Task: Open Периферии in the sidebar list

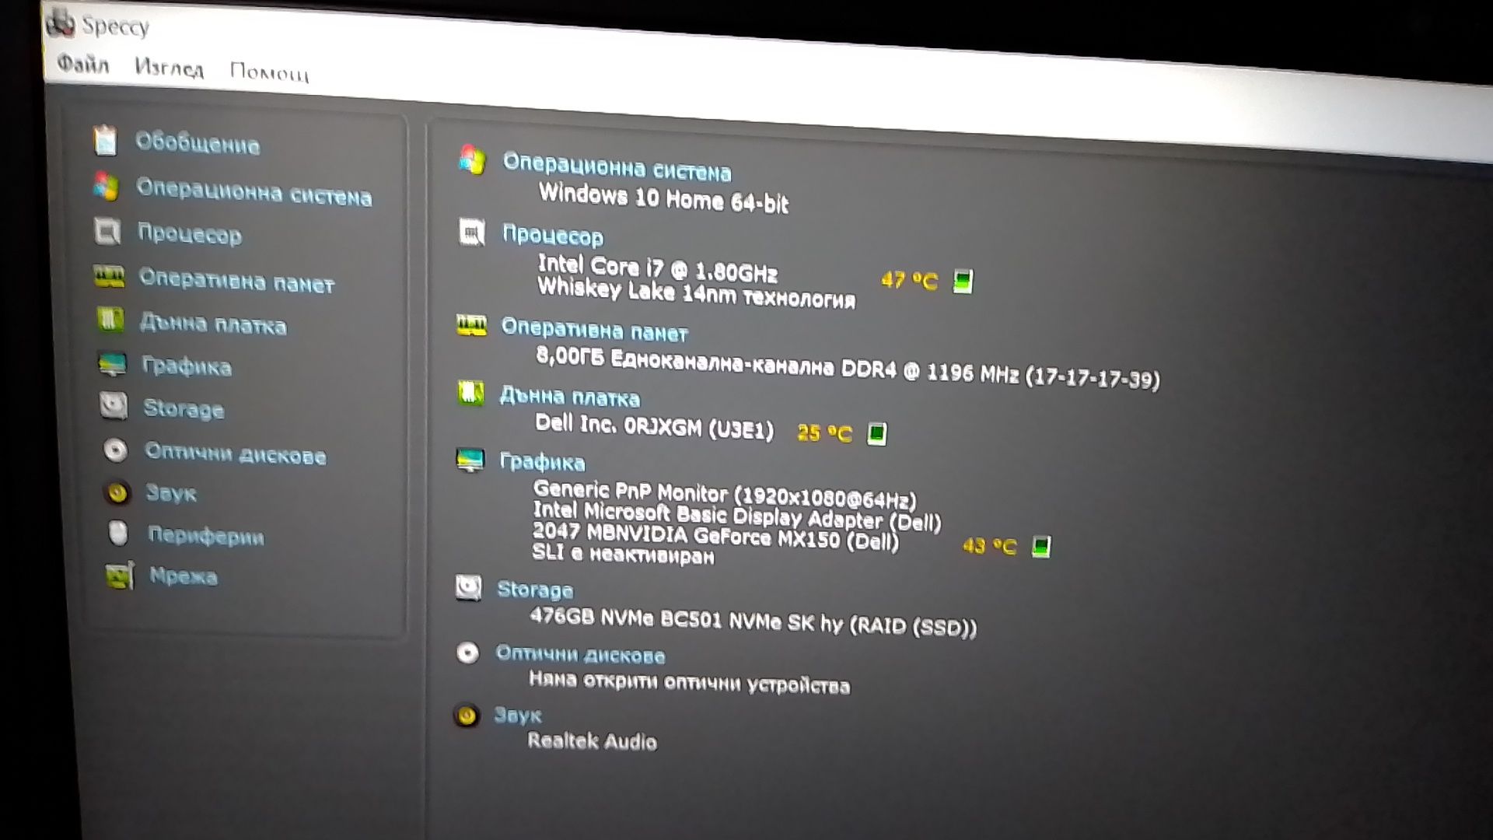Action: [206, 535]
